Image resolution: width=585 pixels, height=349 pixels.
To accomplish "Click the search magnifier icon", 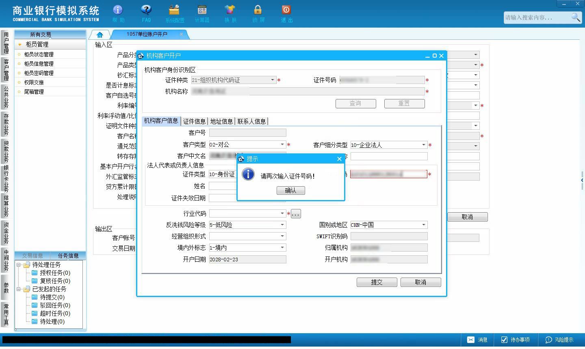I will [x=576, y=17].
